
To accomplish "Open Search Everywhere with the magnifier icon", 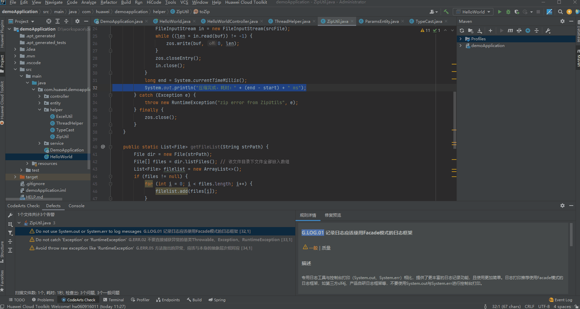I will coord(560,11).
